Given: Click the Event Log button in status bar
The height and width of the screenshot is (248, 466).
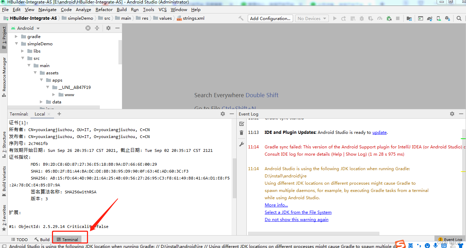Looking at the screenshot, I should tap(450, 240).
